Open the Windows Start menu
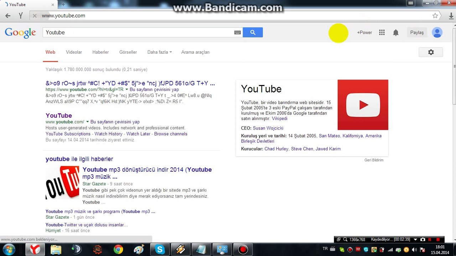Image resolution: width=456 pixels, height=256 pixels. click(x=9, y=249)
